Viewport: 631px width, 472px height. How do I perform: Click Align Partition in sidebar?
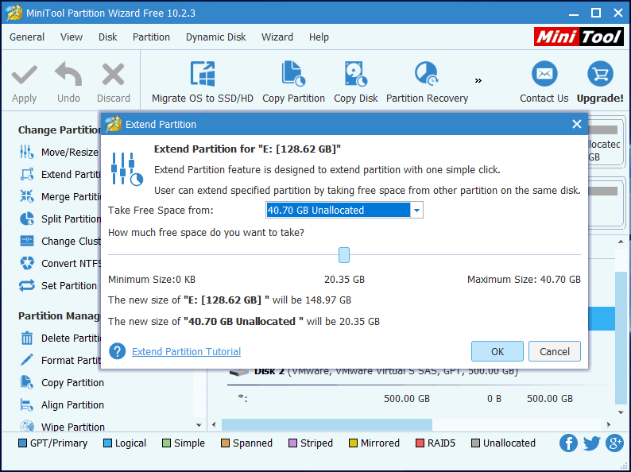[x=62, y=404]
